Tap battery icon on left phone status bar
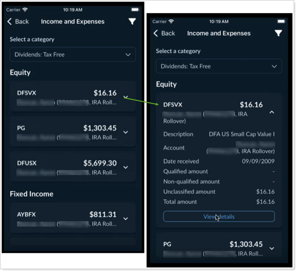298x273 pixels. [x=135, y=9]
